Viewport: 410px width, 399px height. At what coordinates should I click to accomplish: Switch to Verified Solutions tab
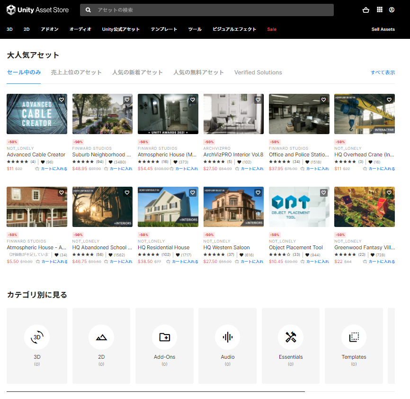(258, 73)
